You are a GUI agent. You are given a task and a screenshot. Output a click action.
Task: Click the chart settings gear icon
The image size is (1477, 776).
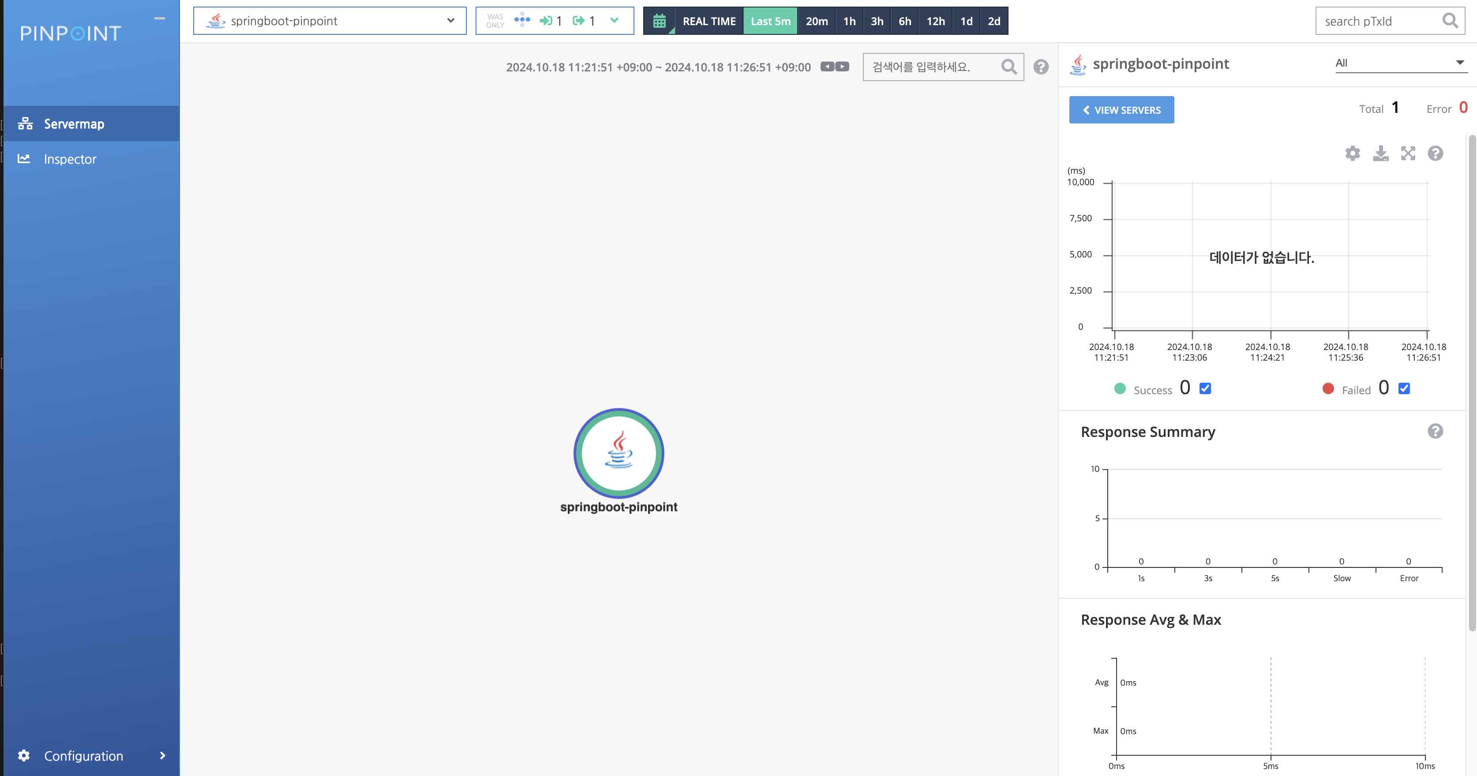(1353, 153)
